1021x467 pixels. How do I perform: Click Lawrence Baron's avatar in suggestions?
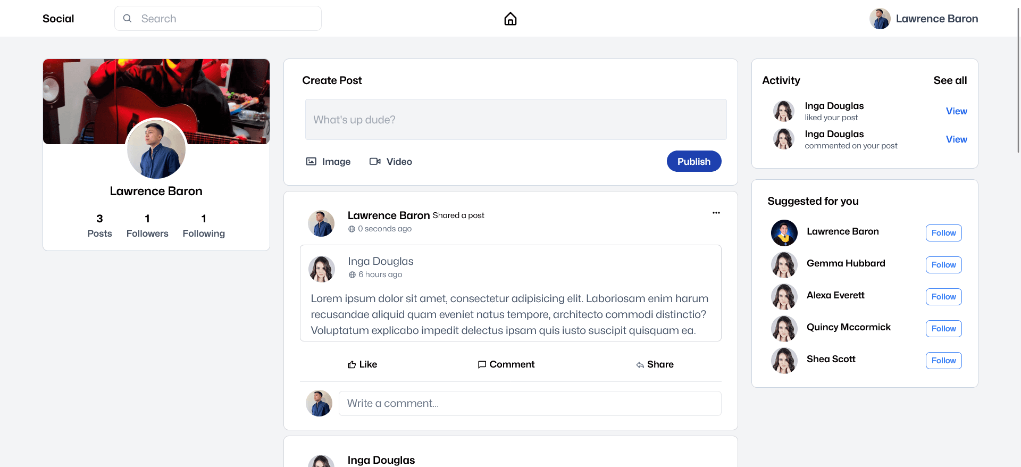[784, 233]
